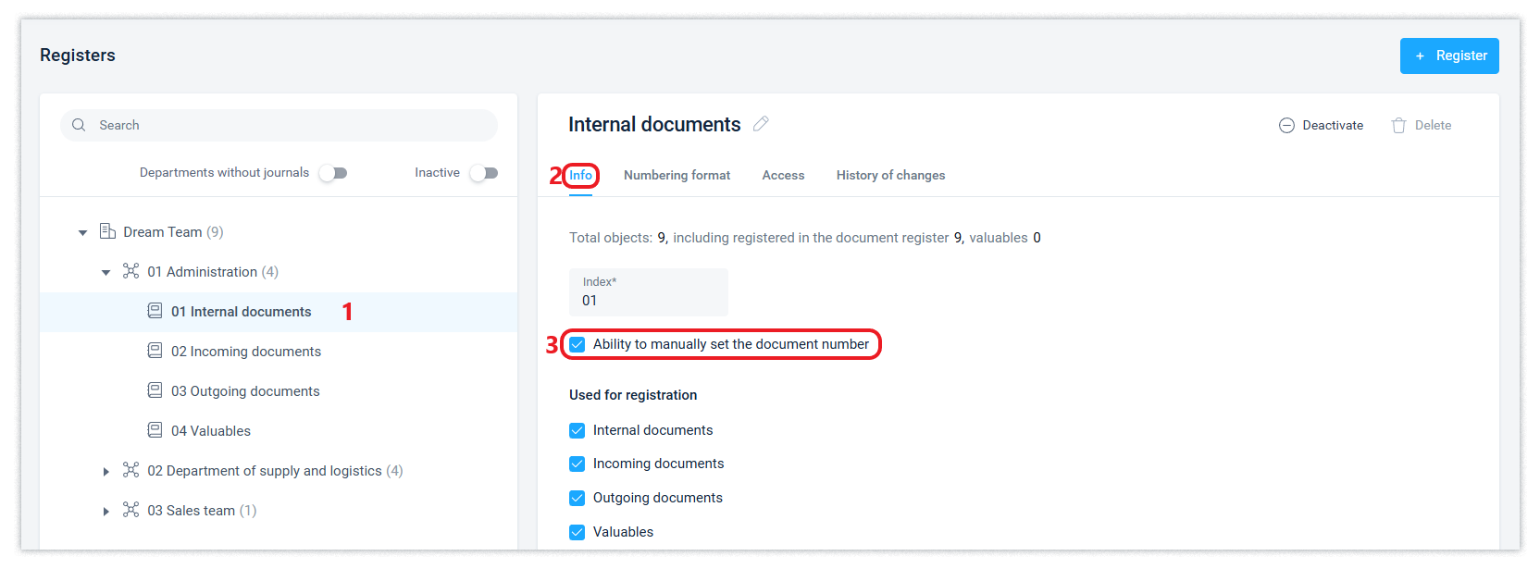Open the History of changes tab
Viewport: 1540px width, 569px height.
point(890,175)
